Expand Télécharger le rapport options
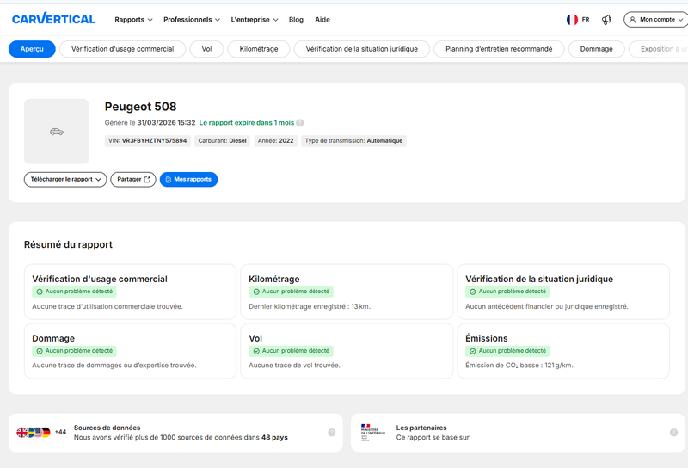The height and width of the screenshot is (468, 688). (65, 180)
